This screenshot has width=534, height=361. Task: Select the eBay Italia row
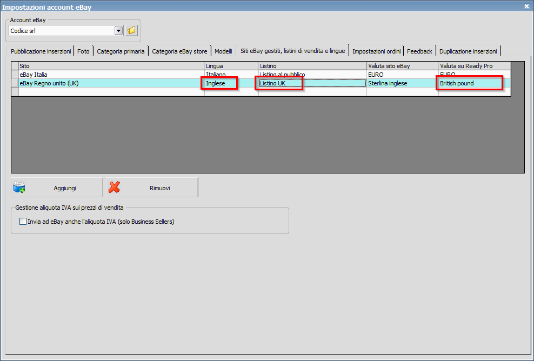(x=261, y=75)
